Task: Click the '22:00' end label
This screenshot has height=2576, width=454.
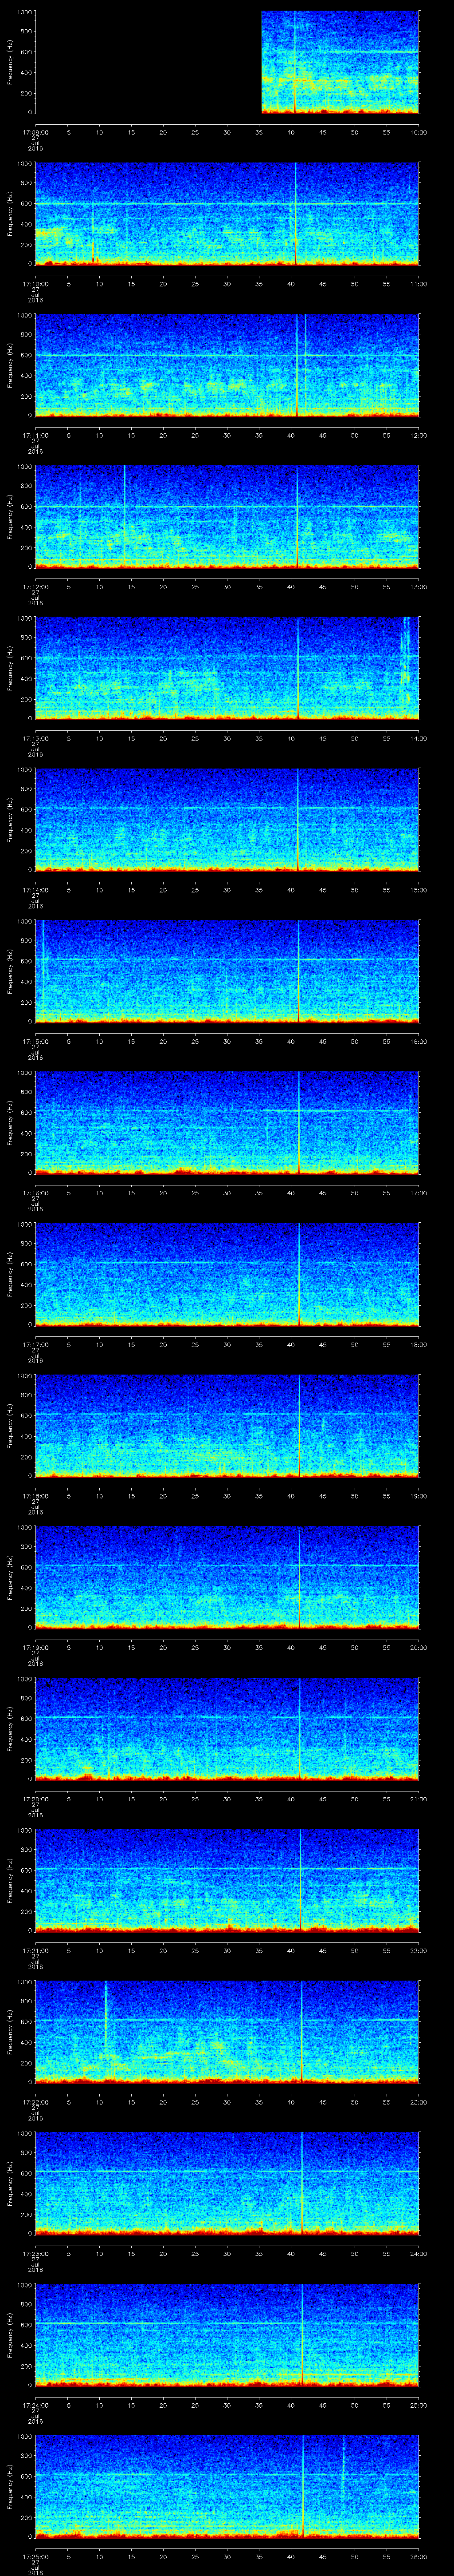Action: tap(418, 1950)
